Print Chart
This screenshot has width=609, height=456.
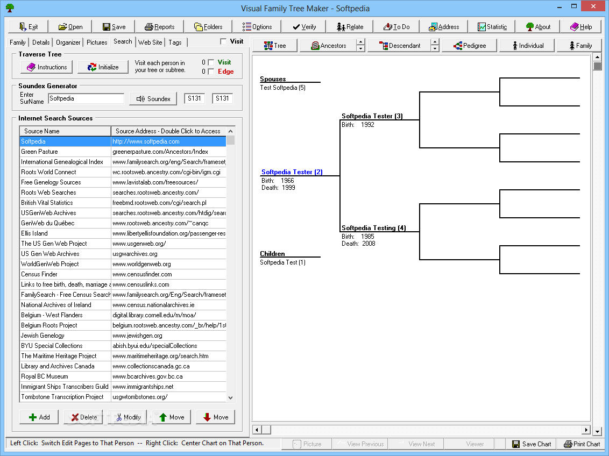[582, 444]
